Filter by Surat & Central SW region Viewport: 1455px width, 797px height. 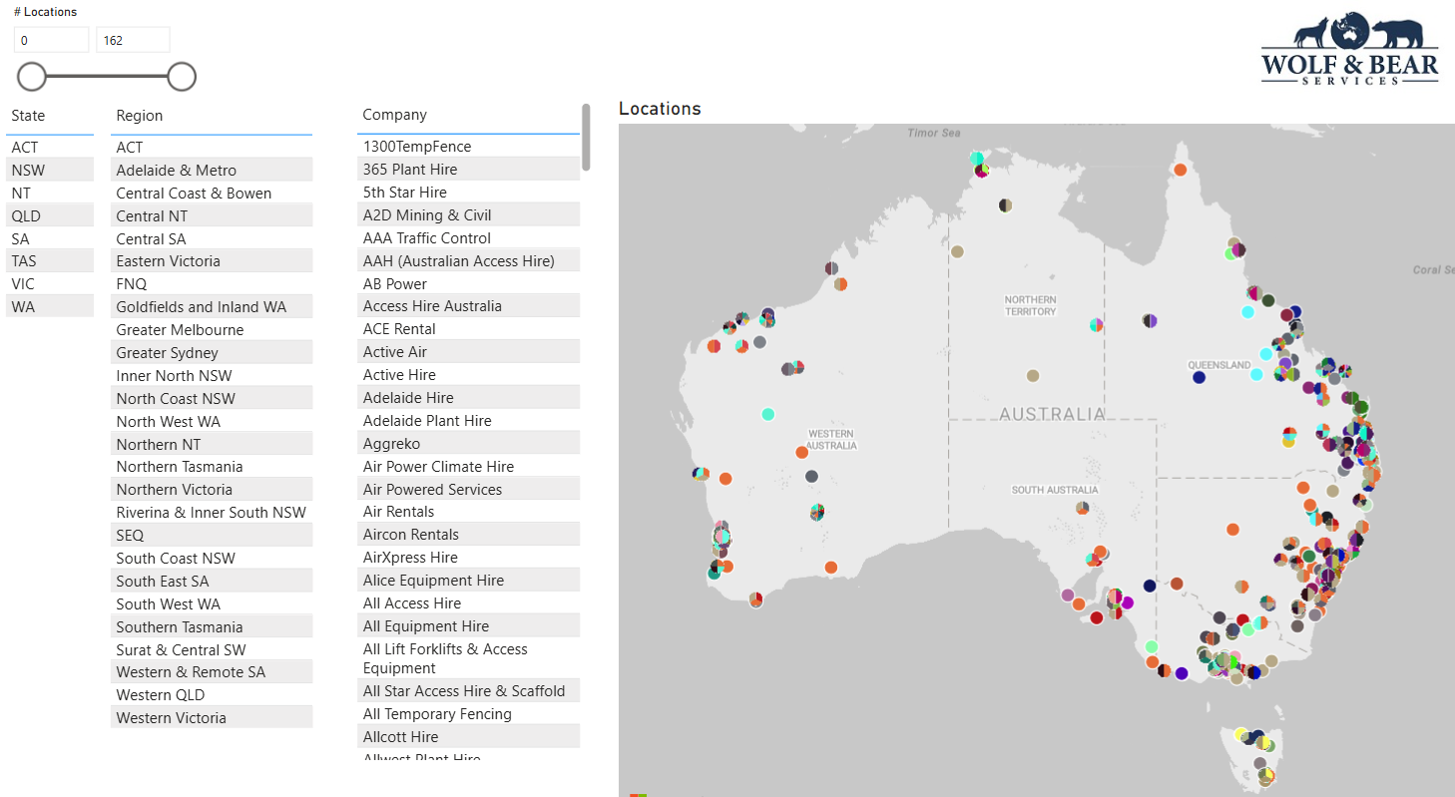(x=212, y=650)
